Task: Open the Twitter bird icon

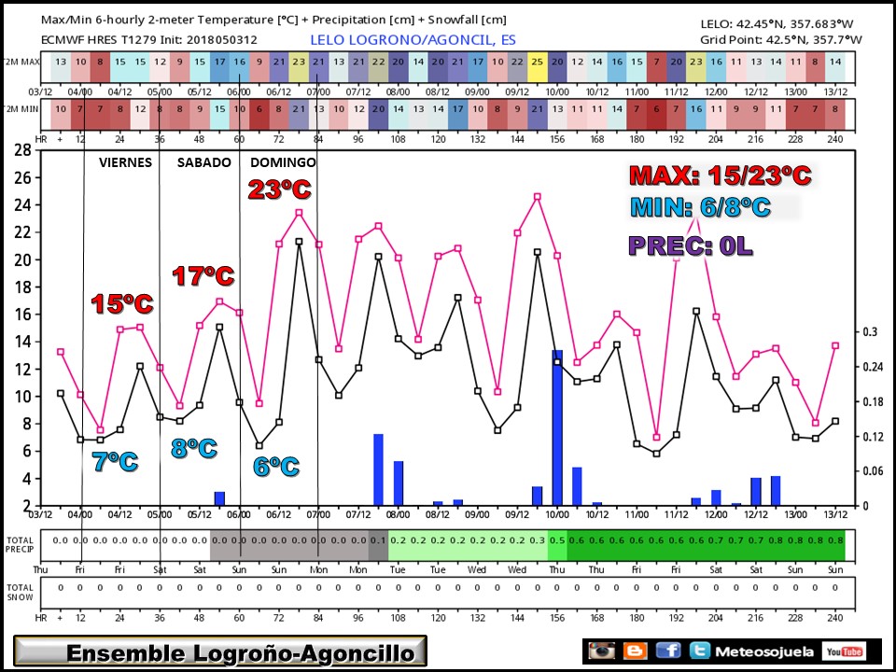Action: 699,651
